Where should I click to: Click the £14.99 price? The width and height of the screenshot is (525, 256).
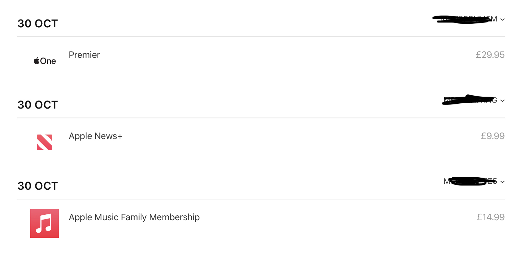(491, 217)
